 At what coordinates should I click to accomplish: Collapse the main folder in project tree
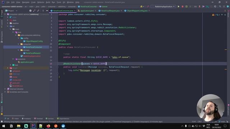(10, 29)
